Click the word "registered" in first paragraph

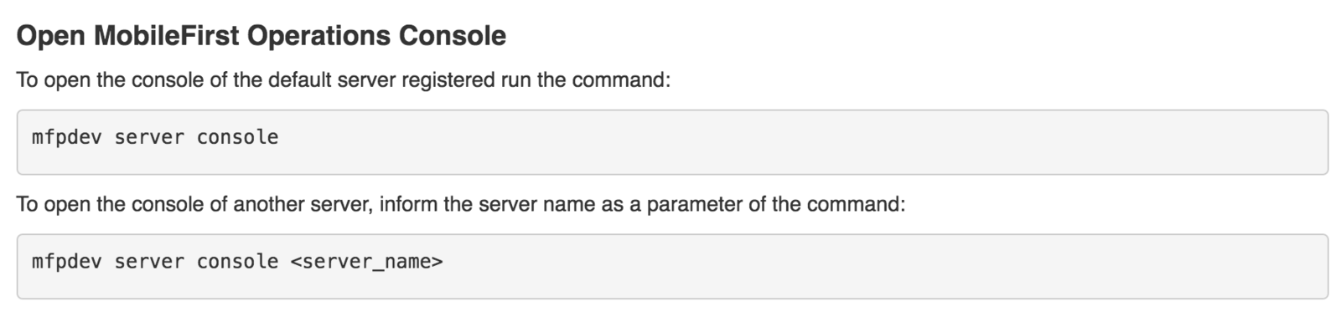pos(448,81)
